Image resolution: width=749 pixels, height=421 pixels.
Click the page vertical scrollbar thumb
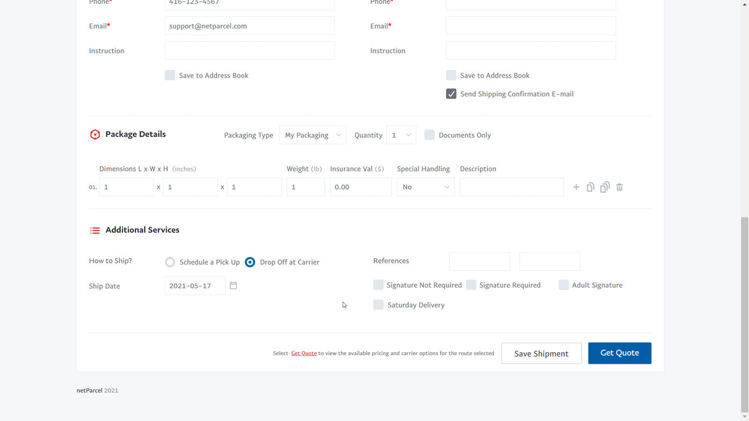[744, 315]
